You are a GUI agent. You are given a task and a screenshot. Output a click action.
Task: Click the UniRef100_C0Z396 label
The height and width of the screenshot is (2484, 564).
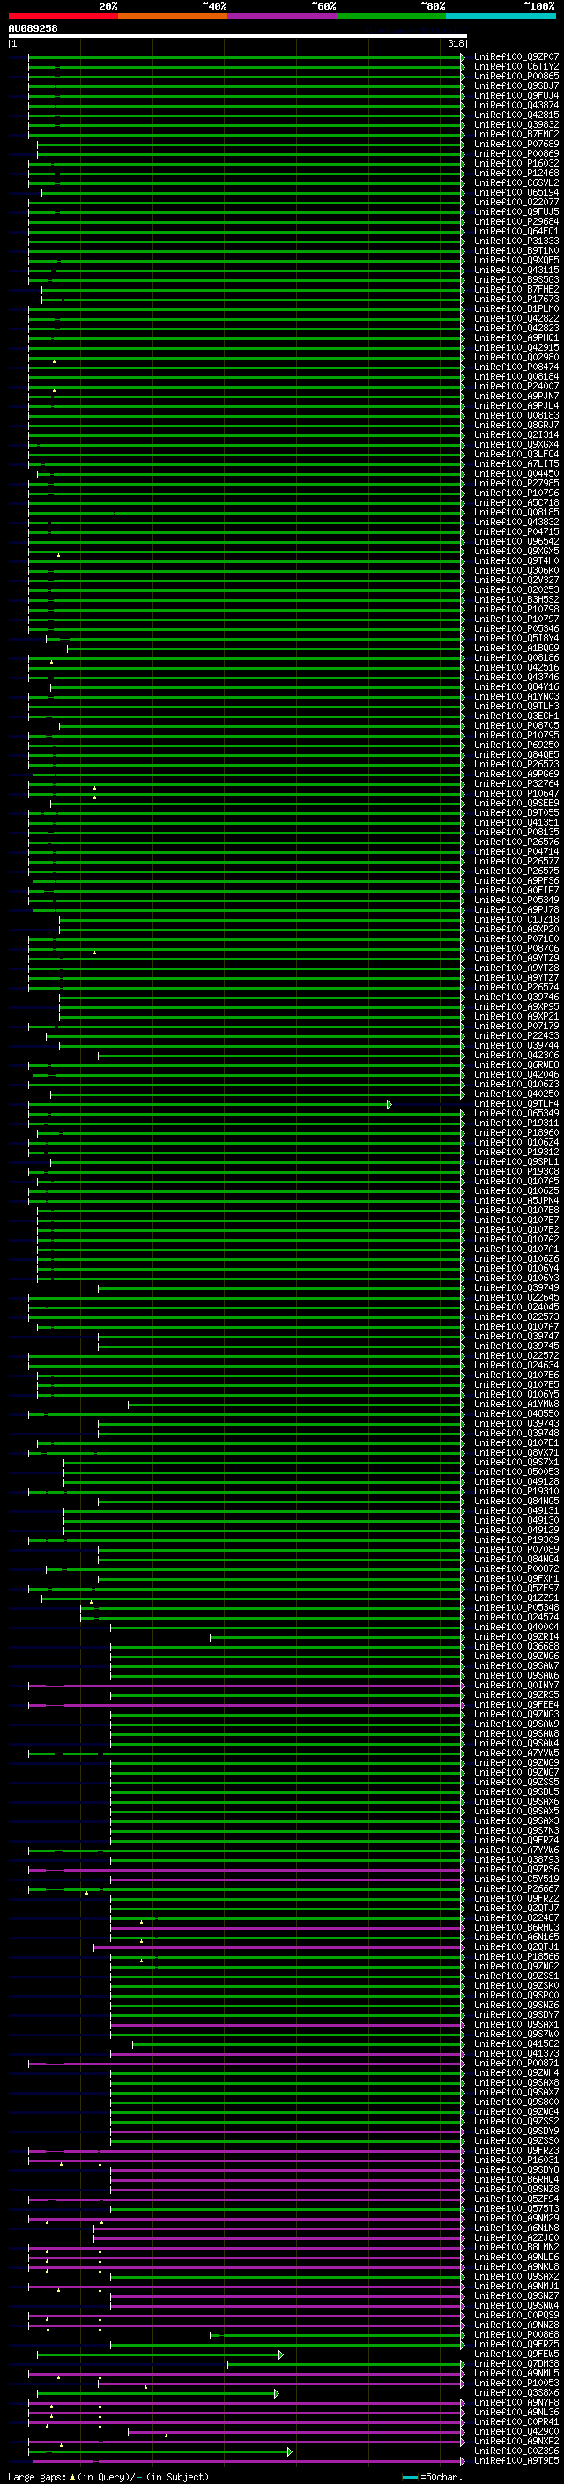pos(516,2452)
